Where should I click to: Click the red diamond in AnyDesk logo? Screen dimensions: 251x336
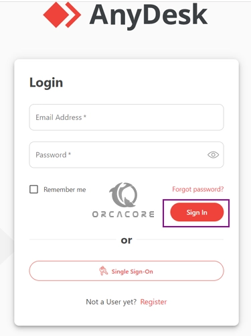[x=56, y=15]
